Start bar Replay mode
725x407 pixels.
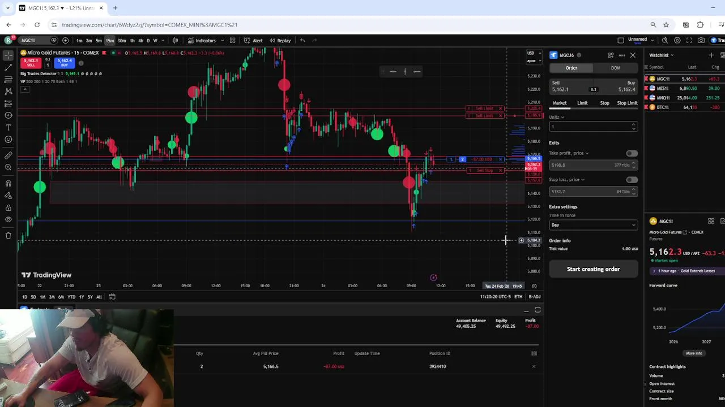(280, 40)
